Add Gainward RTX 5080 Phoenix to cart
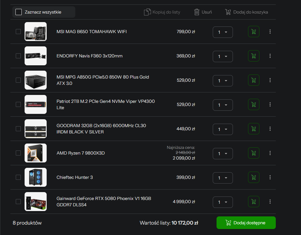The width and height of the screenshot is (301, 235). click(x=254, y=202)
